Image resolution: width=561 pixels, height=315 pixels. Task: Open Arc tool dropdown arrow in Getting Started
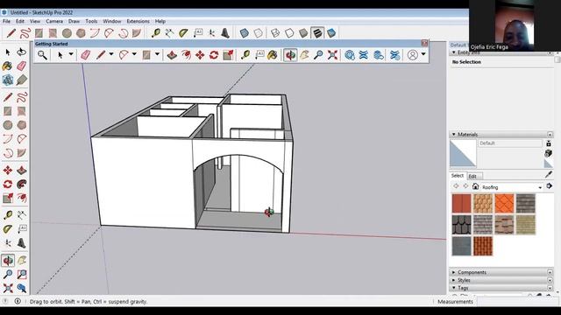134,54
